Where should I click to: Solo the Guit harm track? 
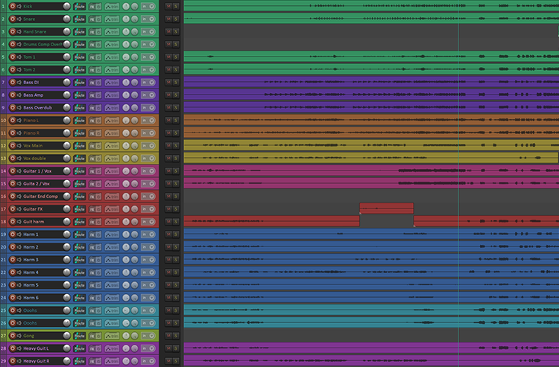click(x=176, y=222)
